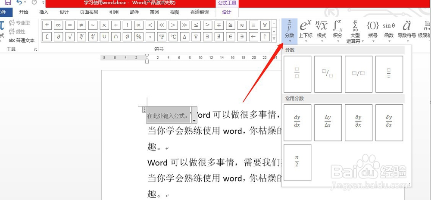The height and width of the screenshot is (200, 431).
Task: Switch to the black 设计 (Design) tab
Action: click(x=64, y=12)
